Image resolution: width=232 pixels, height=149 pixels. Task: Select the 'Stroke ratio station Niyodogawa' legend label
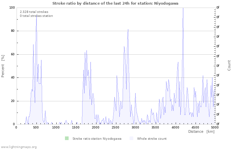(x=97, y=139)
